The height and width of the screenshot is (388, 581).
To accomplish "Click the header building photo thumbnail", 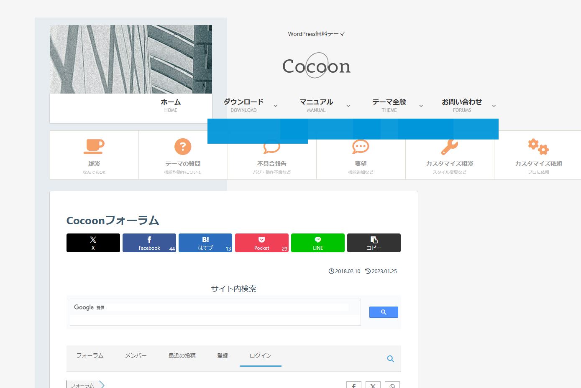I will (x=131, y=59).
